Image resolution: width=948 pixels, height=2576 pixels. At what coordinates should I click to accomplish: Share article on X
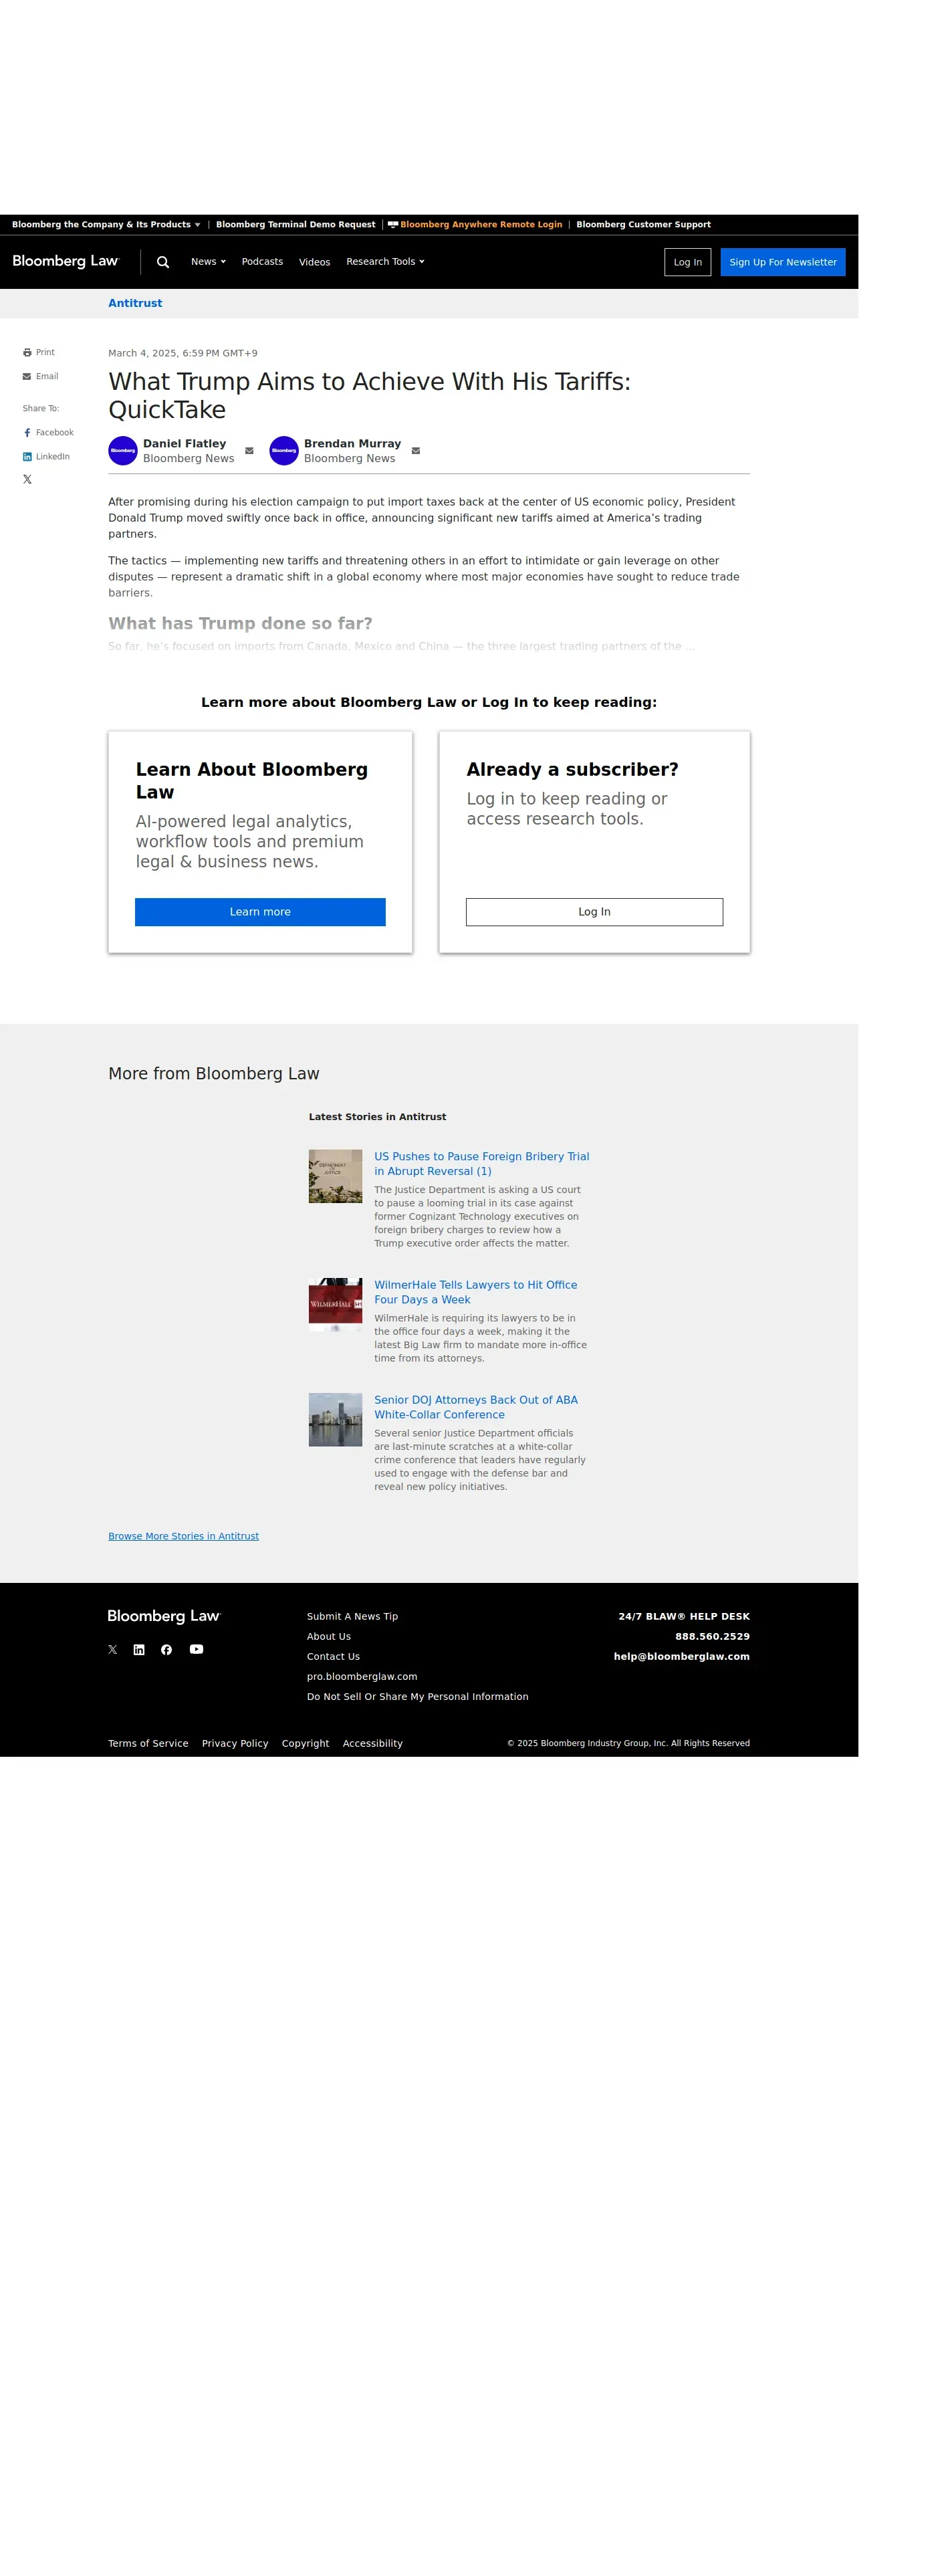tap(27, 479)
